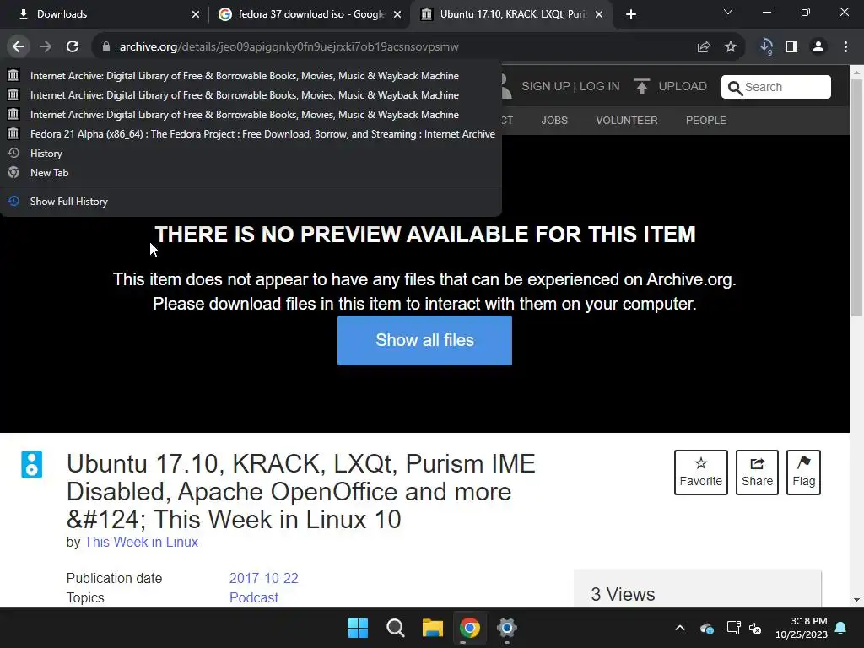Click the LOG IN link
Viewport: 864px width, 648px height.
[x=600, y=87]
